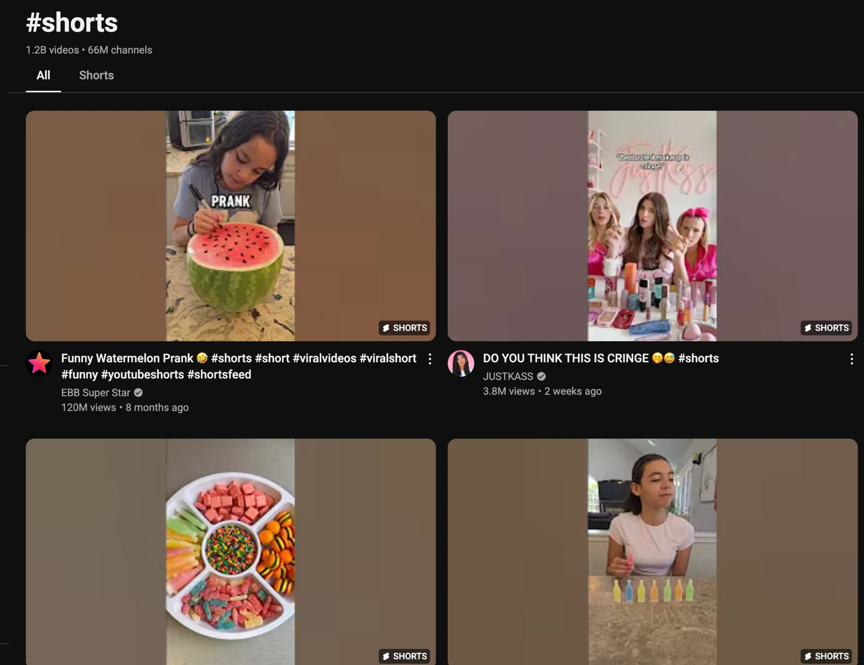Switch to the Shorts tab
The width and height of the screenshot is (864, 665).
coord(96,75)
